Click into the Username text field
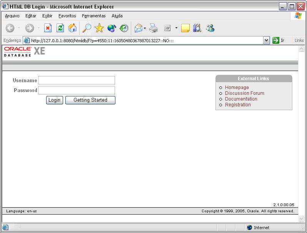The height and width of the screenshot is (233, 307). (77, 80)
